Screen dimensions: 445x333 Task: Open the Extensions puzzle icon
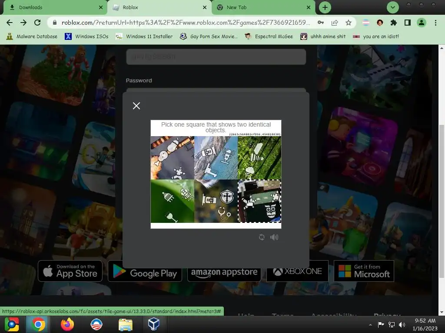394,23
